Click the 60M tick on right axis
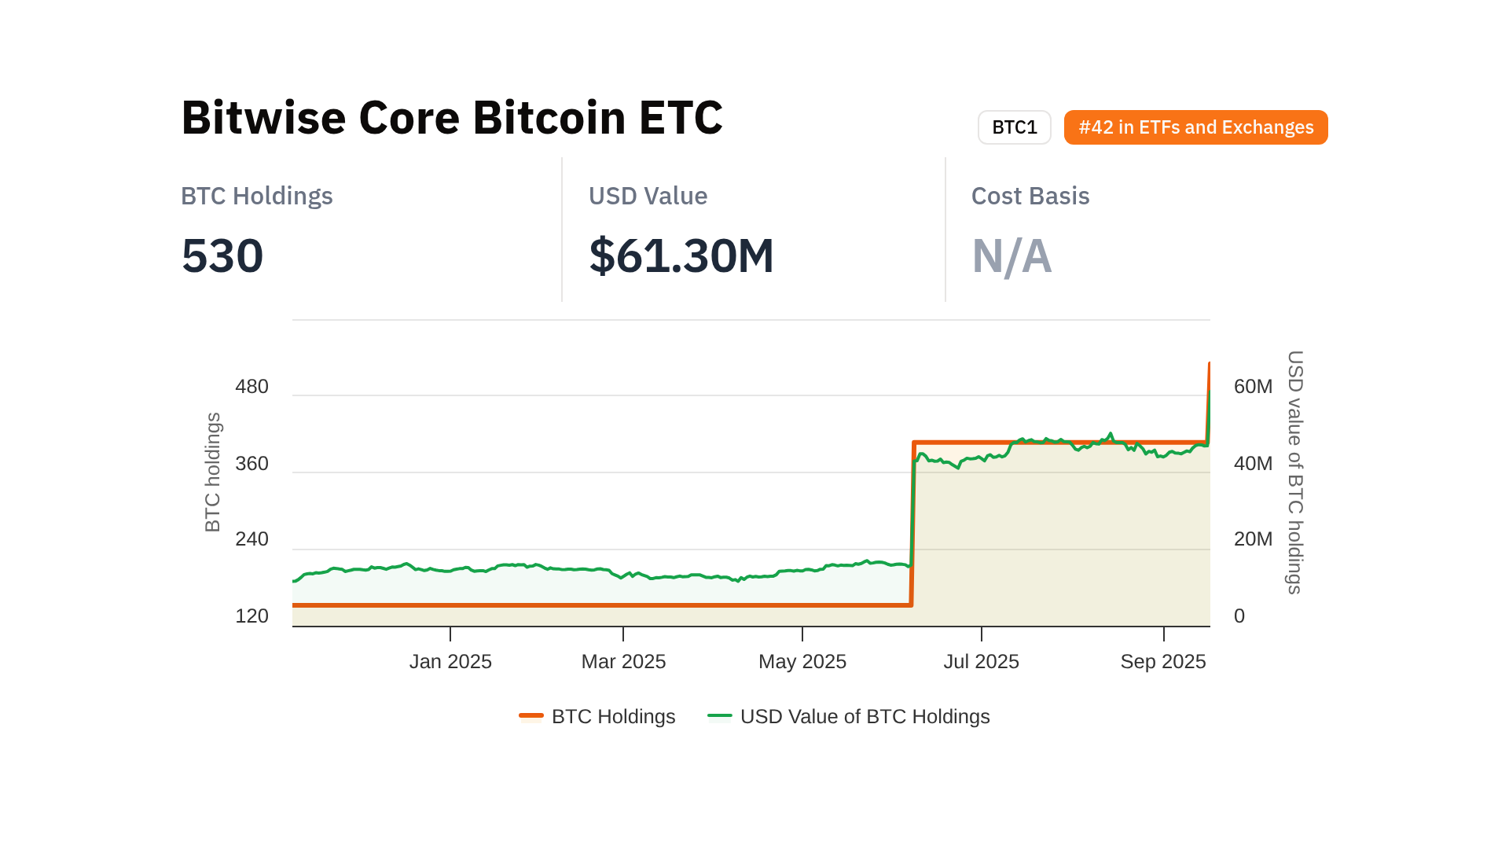The height and width of the screenshot is (849, 1509). (1253, 387)
